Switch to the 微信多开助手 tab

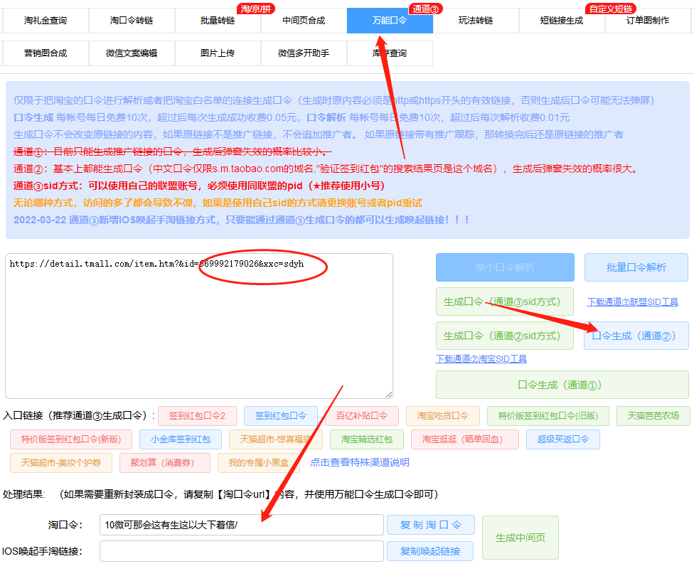tap(304, 53)
